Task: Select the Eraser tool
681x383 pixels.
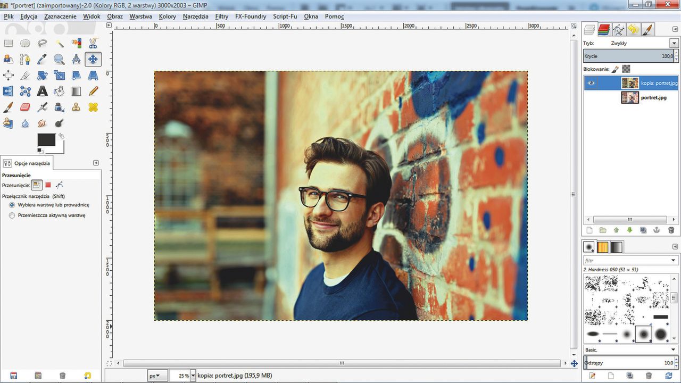Action: click(x=25, y=107)
